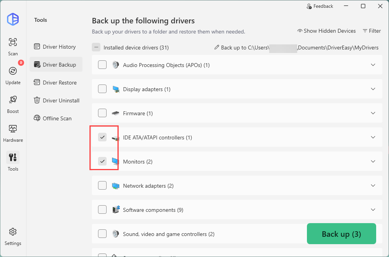The width and height of the screenshot is (389, 257).
Task: Expand the Network adapters category
Action: coord(373,186)
